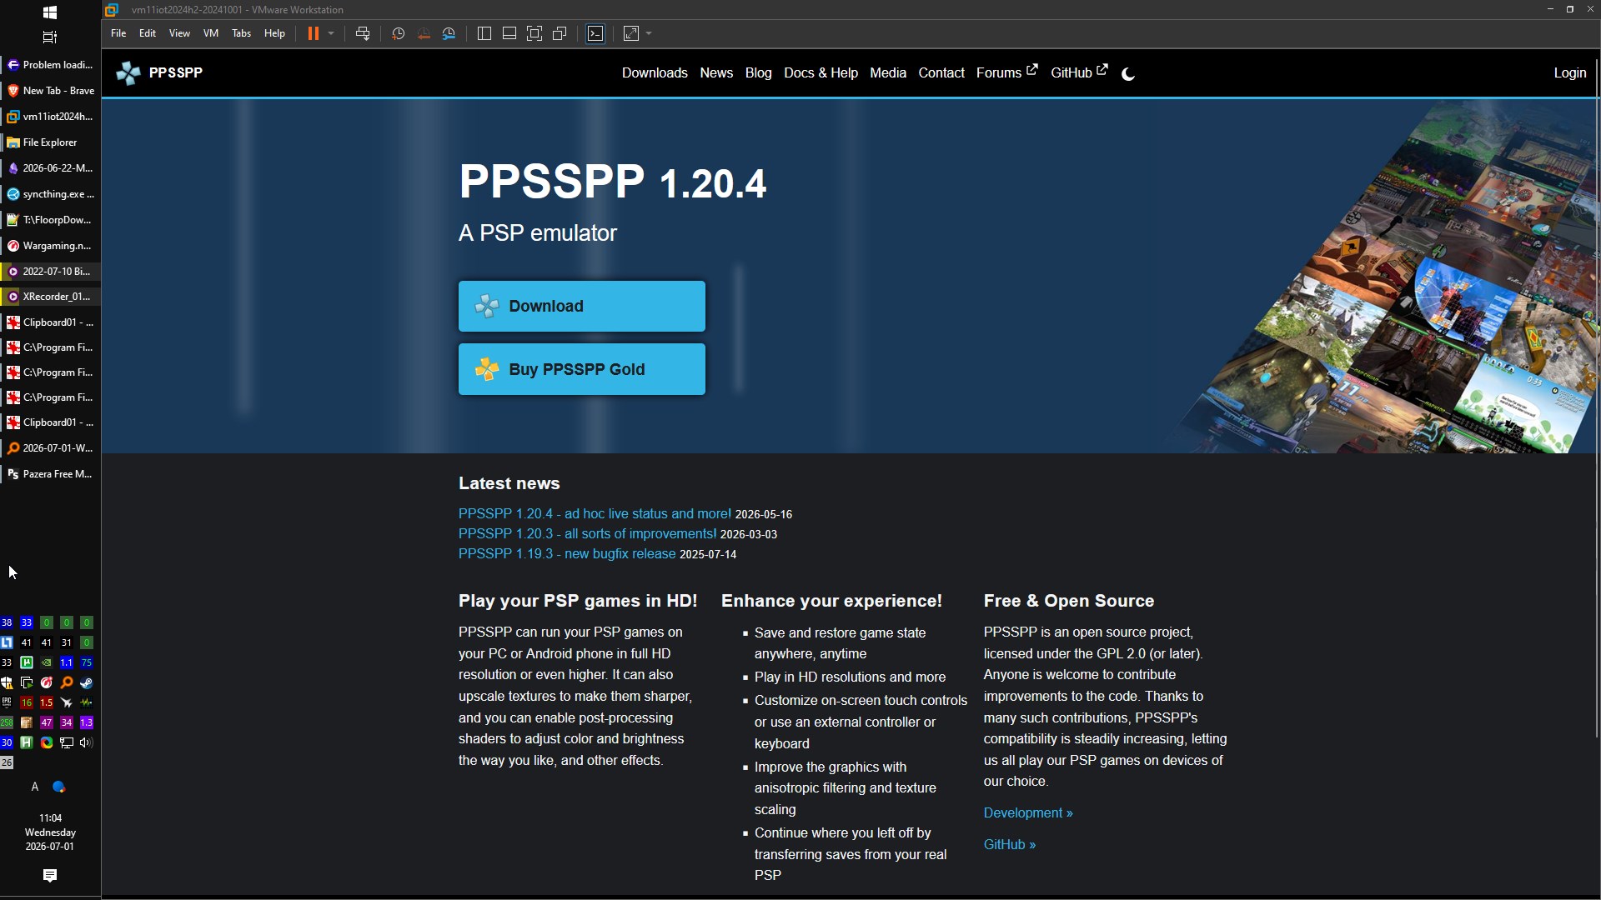Open Docs & Help
This screenshot has width=1601, height=900.
pyautogui.click(x=821, y=73)
